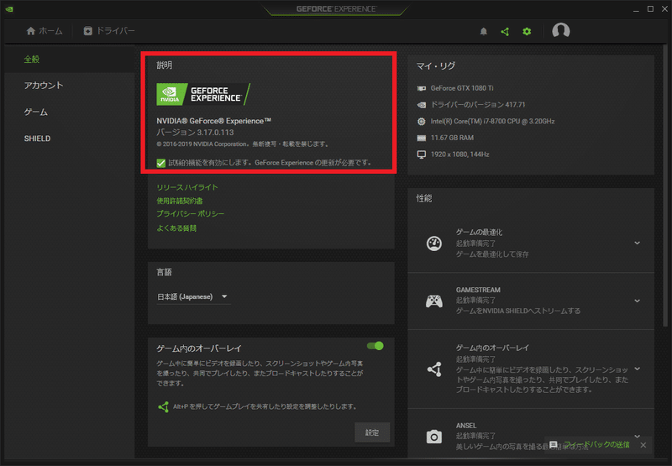672x466 pixels.
Task: Open the 日本語 (Japanese) language dropdown
Action: 193,297
